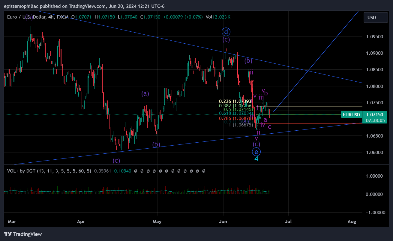The width and height of the screenshot is (393, 241).
Task: Click the Jun time axis label
Action: [223, 222]
